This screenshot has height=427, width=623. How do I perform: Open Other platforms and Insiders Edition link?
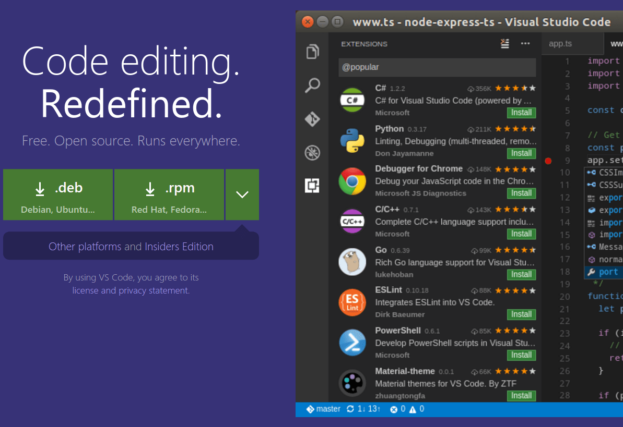click(131, 247)
